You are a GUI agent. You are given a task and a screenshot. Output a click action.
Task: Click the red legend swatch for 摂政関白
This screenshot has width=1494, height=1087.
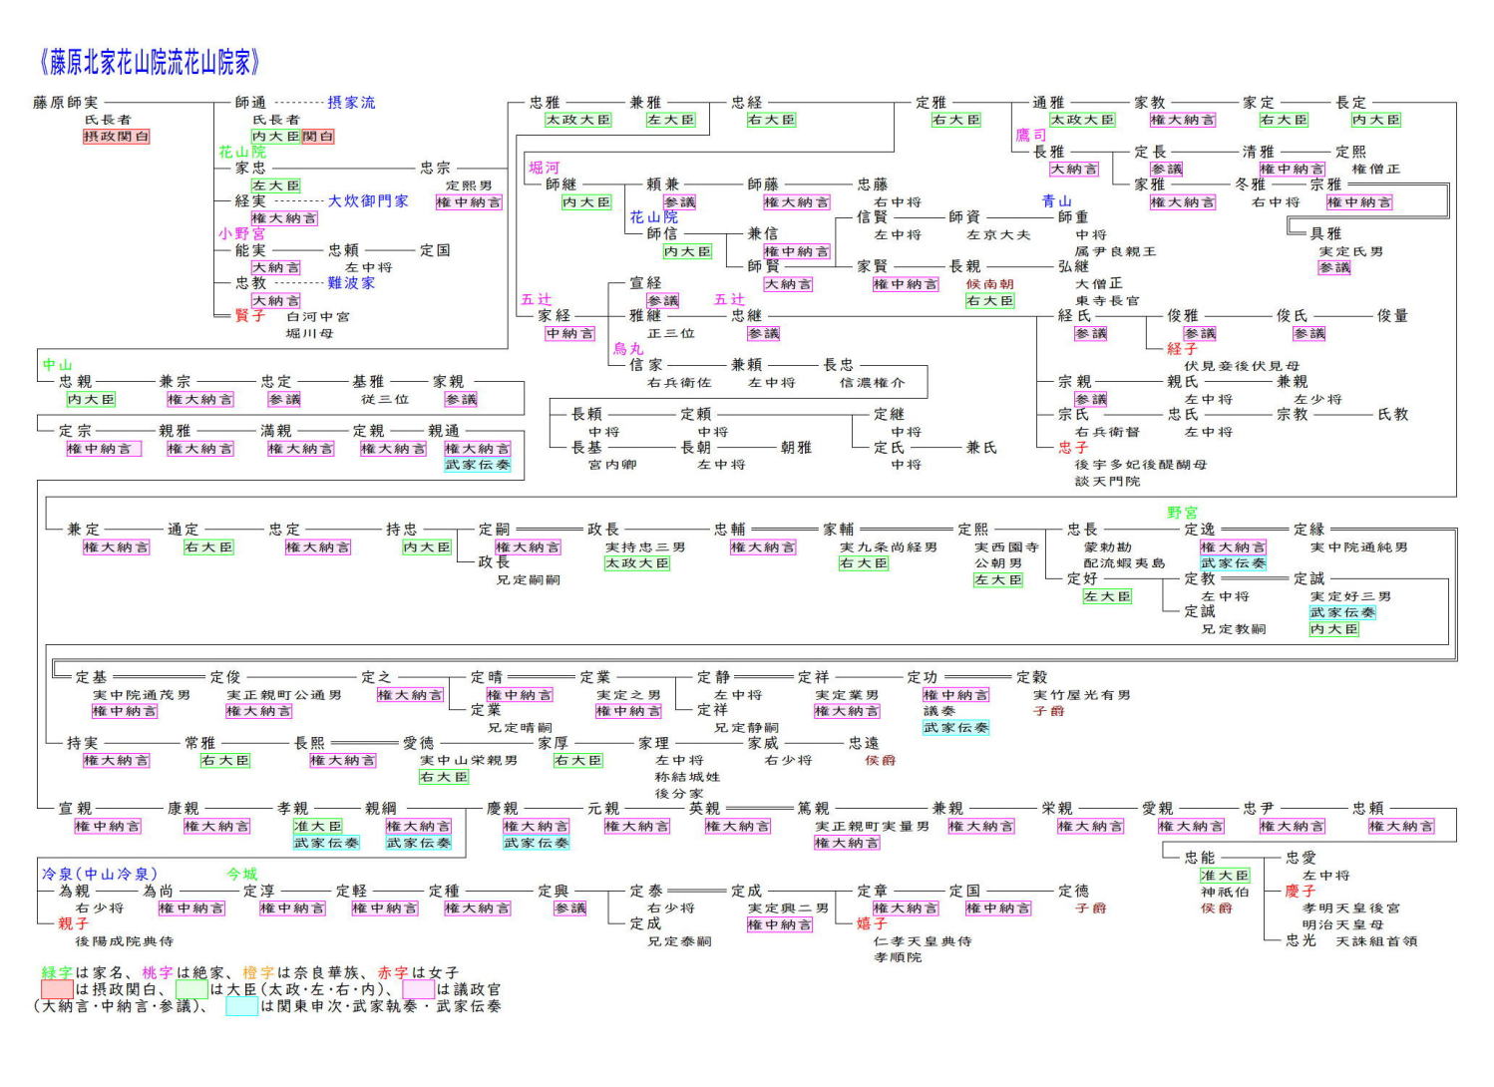coord(57,989)
